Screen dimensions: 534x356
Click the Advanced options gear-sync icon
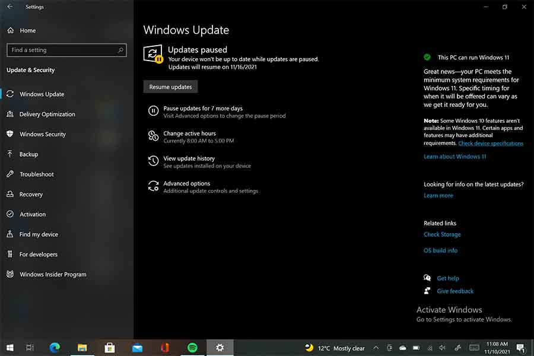[153, 186]
